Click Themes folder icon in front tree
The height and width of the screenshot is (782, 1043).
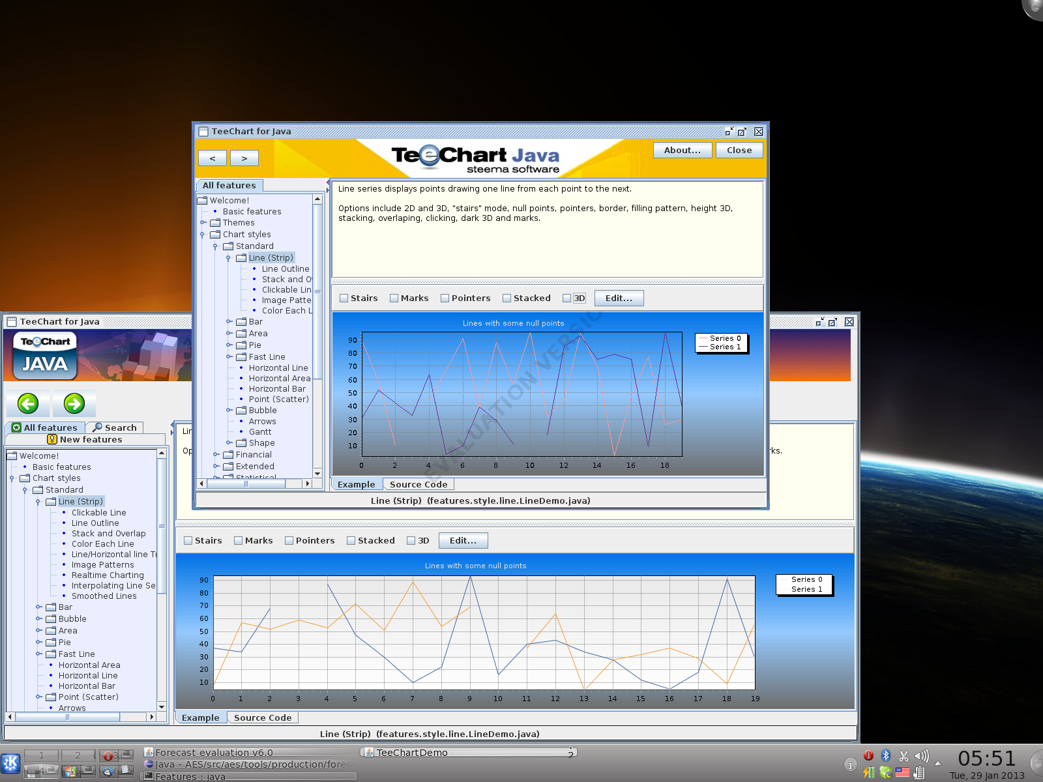[215, 222]
